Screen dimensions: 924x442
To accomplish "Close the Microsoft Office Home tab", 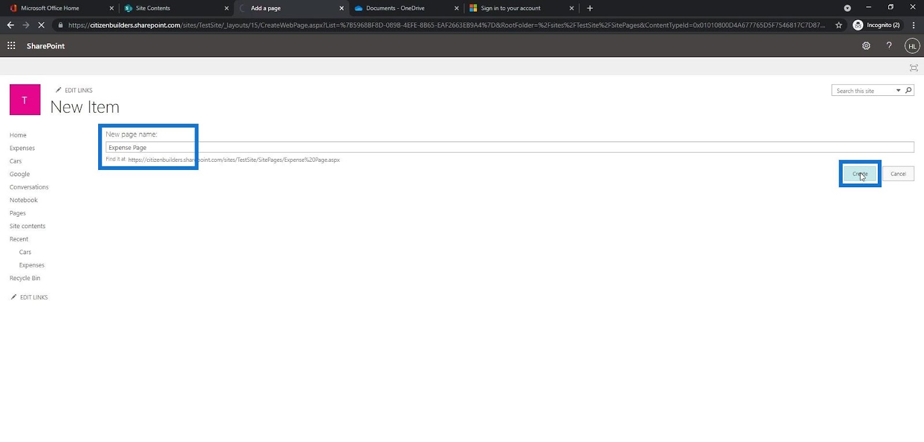I will pos(111,8).
